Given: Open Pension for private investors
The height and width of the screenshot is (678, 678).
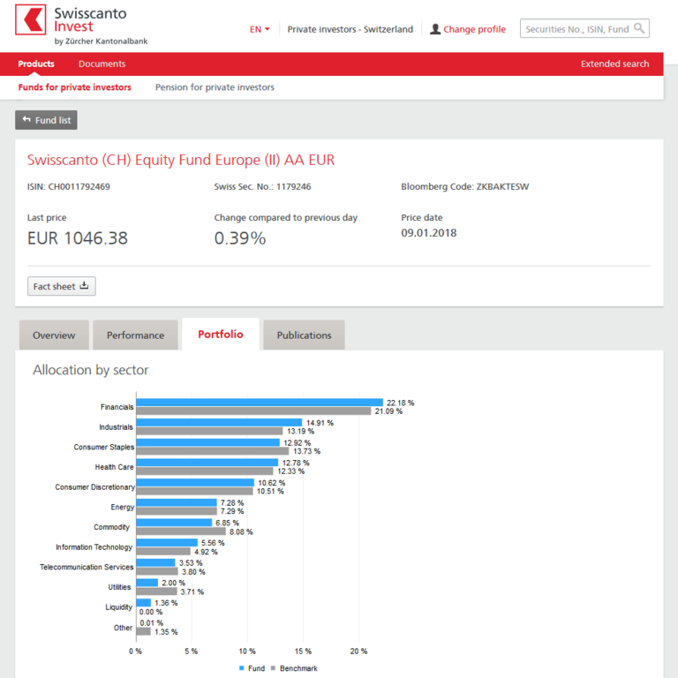Looking at the screenshot, I should point(215,87).
